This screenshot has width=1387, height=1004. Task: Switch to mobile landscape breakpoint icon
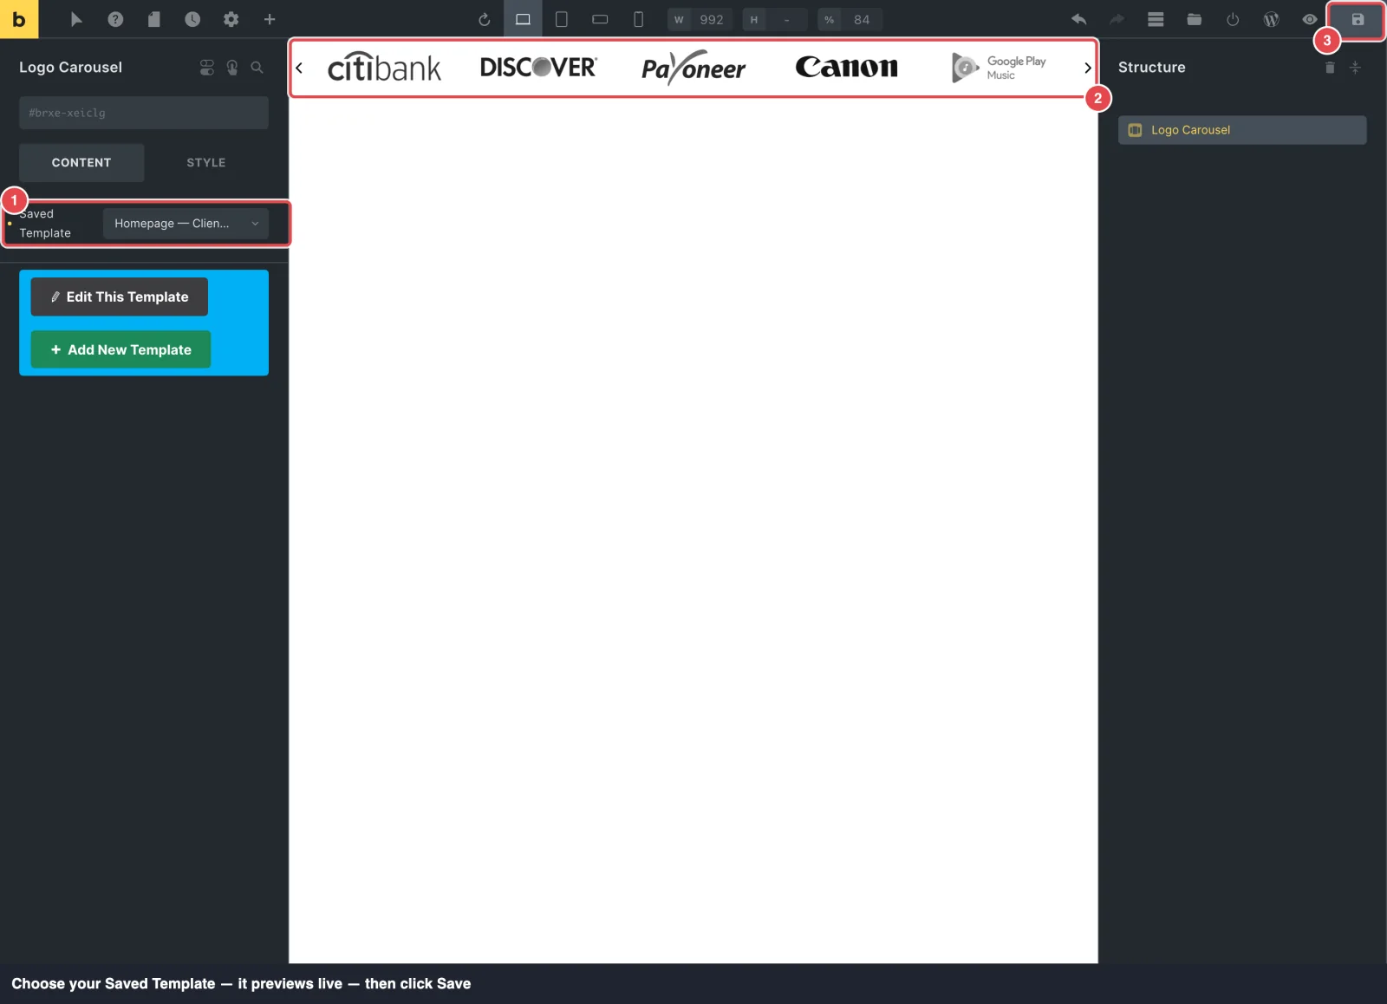(x=600, y=19)
